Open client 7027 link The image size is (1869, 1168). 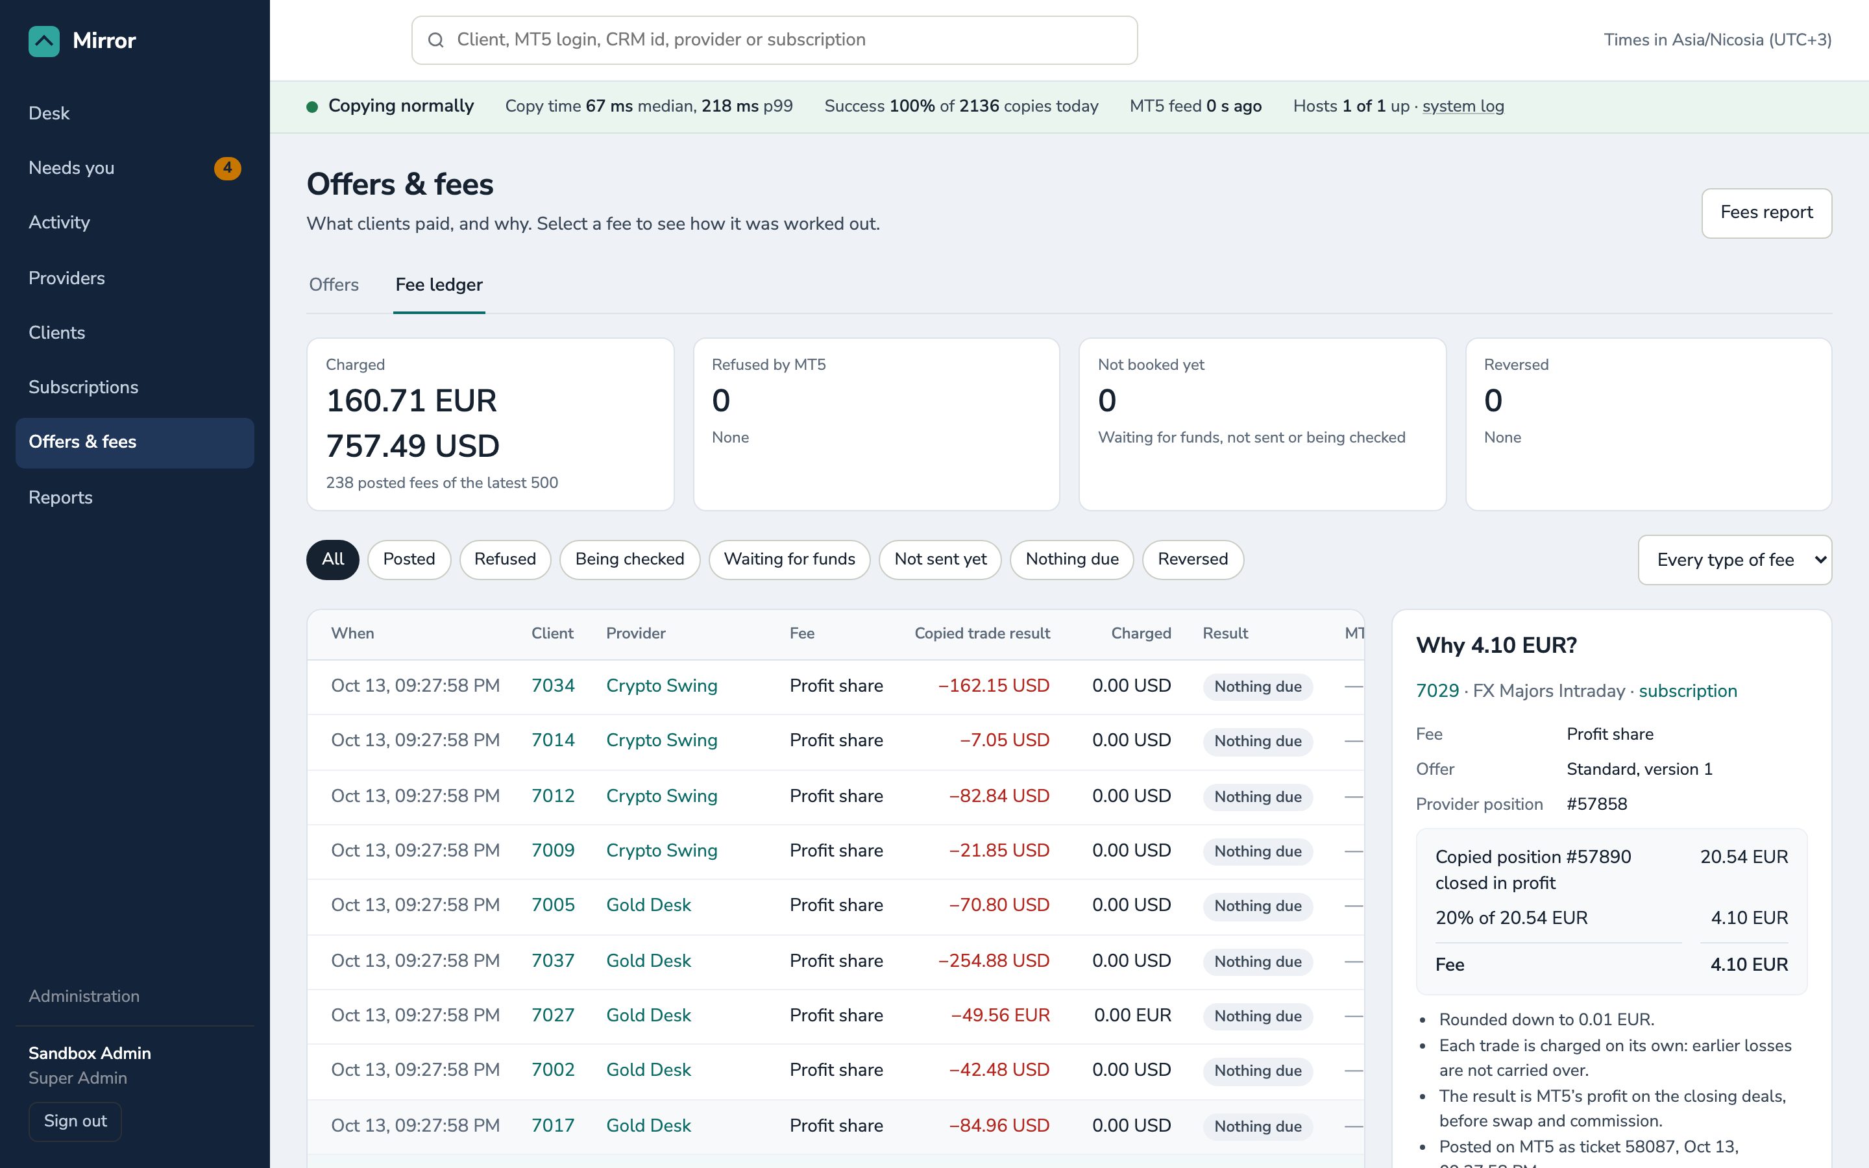[553, 1016]
